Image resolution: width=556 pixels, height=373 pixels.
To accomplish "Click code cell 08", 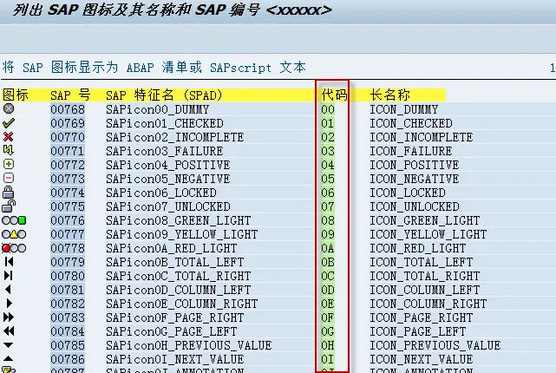I will (x=328, y=220).
